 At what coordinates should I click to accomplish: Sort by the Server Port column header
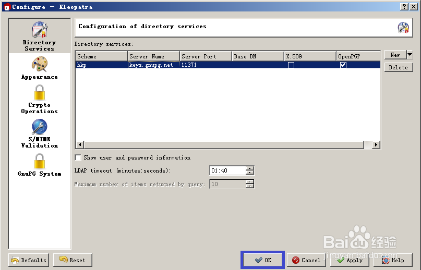[x=206, y=56]
